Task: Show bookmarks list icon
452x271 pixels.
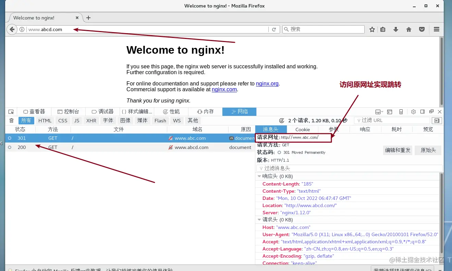Action: [383, 29]
